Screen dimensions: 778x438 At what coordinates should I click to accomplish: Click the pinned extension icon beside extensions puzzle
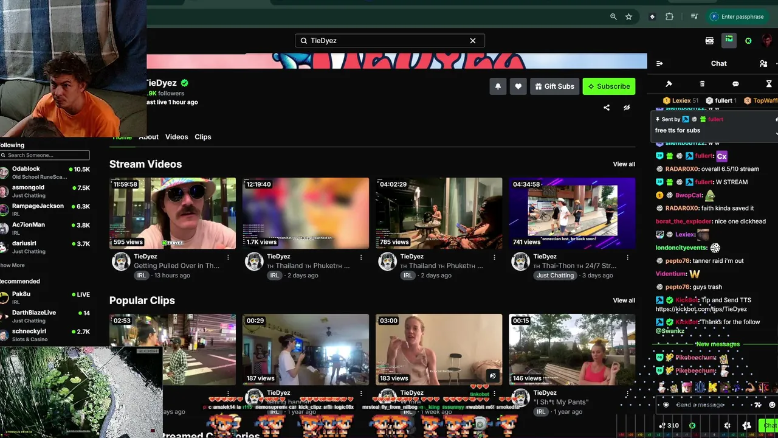pyautogui.click(x=652, y=17)
